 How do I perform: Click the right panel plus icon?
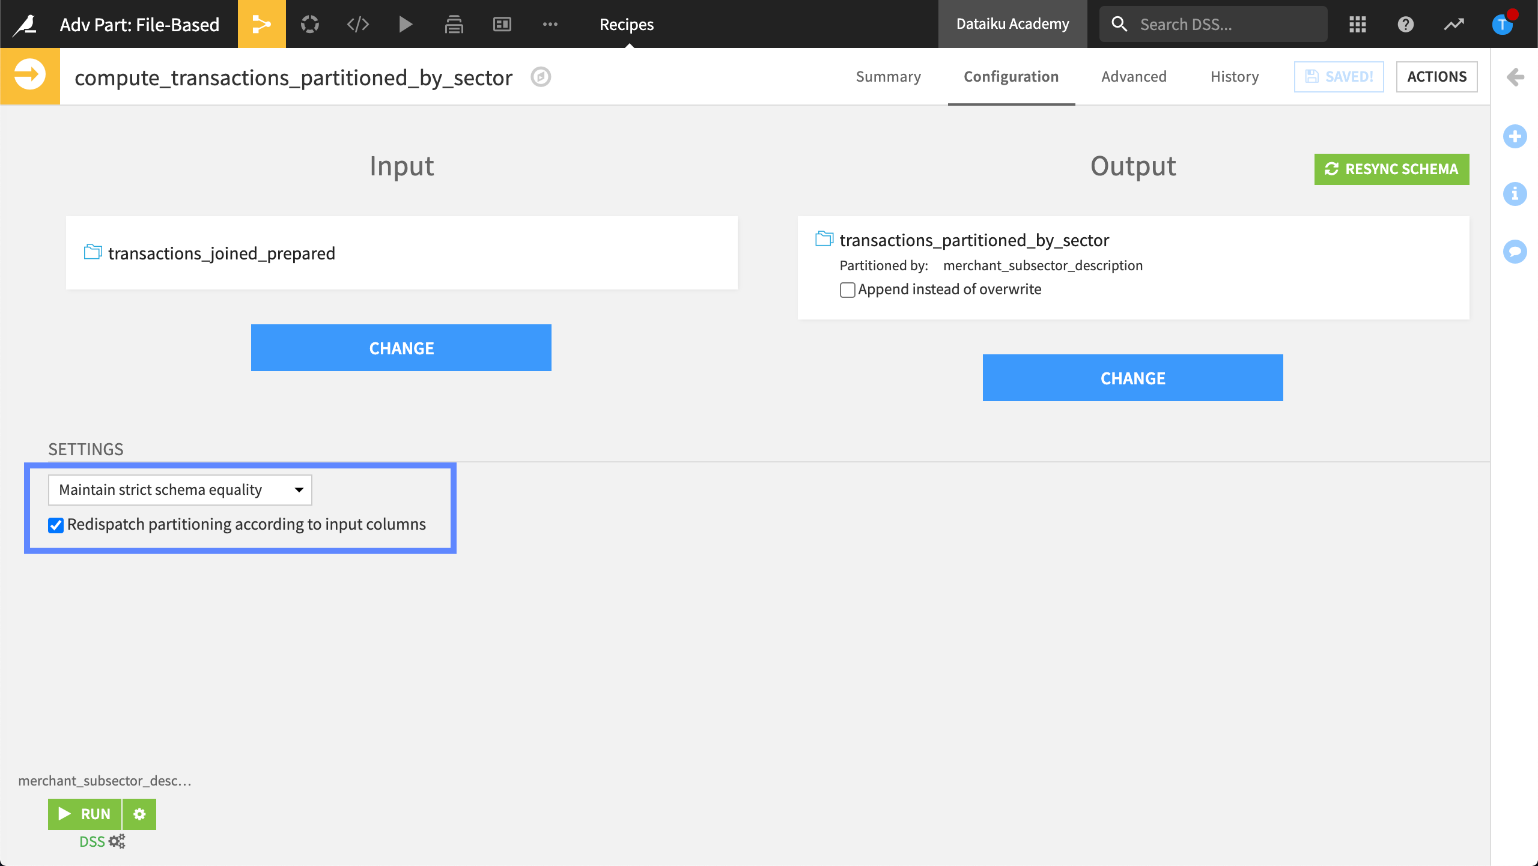point(1515,136)
